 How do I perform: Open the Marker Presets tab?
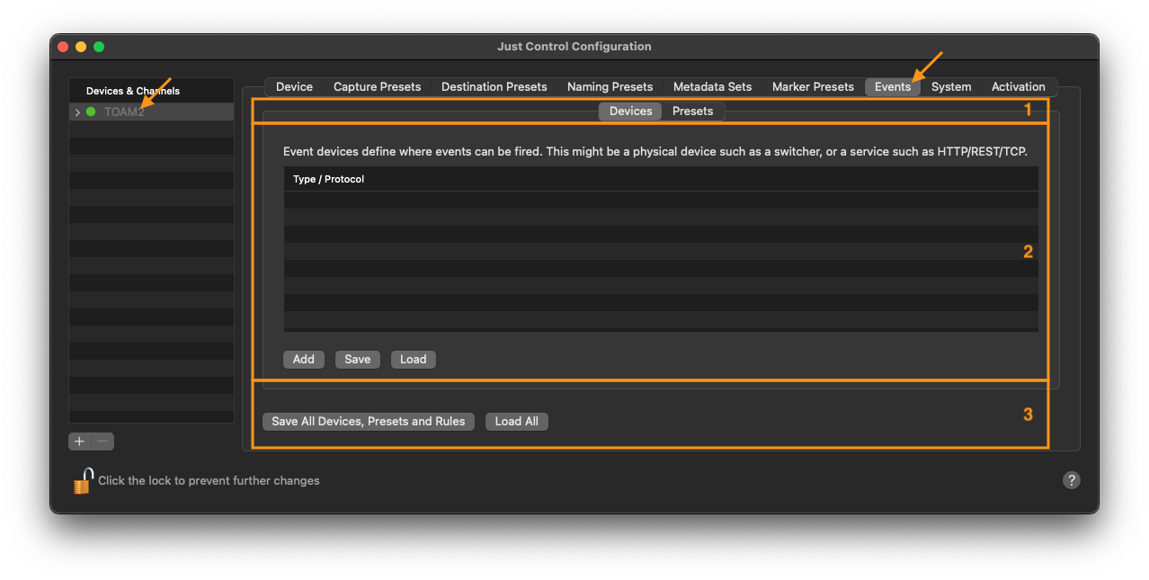click(813, 87)
